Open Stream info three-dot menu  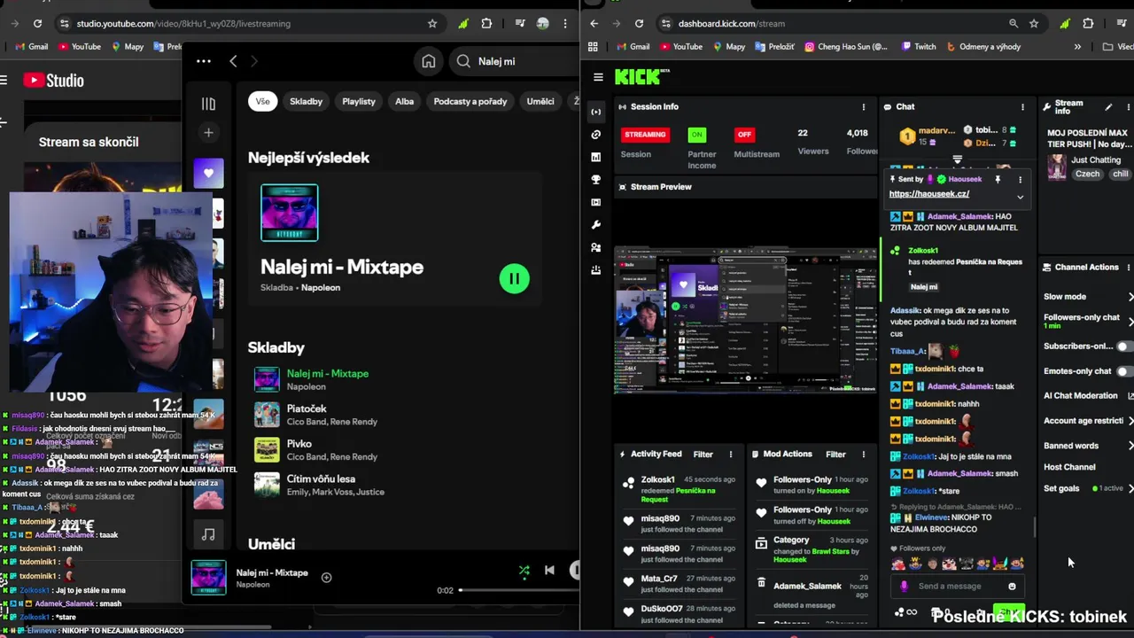pyautogui.click(x=1128, y=107)
